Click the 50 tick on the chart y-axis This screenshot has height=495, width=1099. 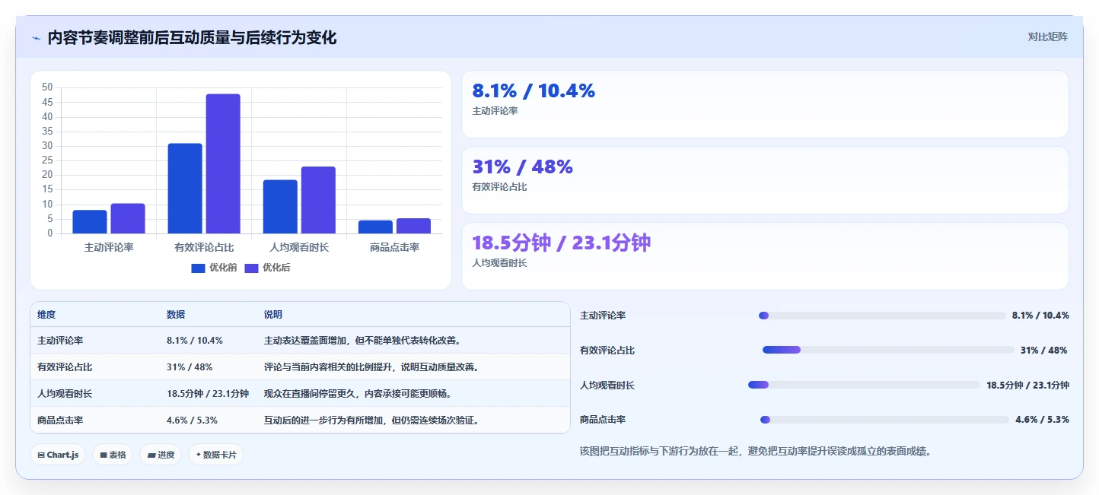tap(47, 87)
